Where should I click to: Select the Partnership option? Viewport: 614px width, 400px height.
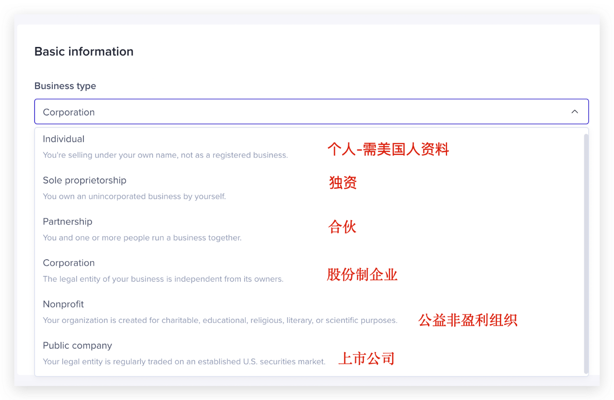coord(68,221)
